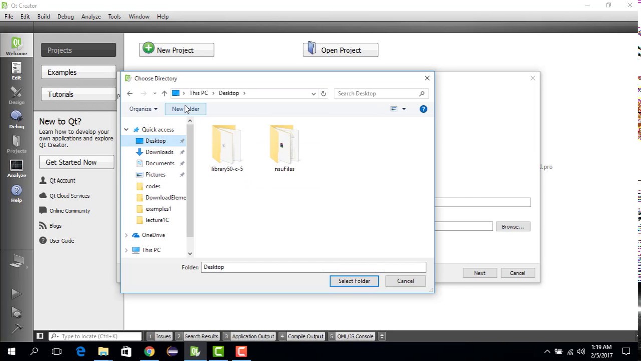This screenshot has width=641, height=361.
Task: Open the Build menu
Action: pyautogui.click(x=43, y=16)
